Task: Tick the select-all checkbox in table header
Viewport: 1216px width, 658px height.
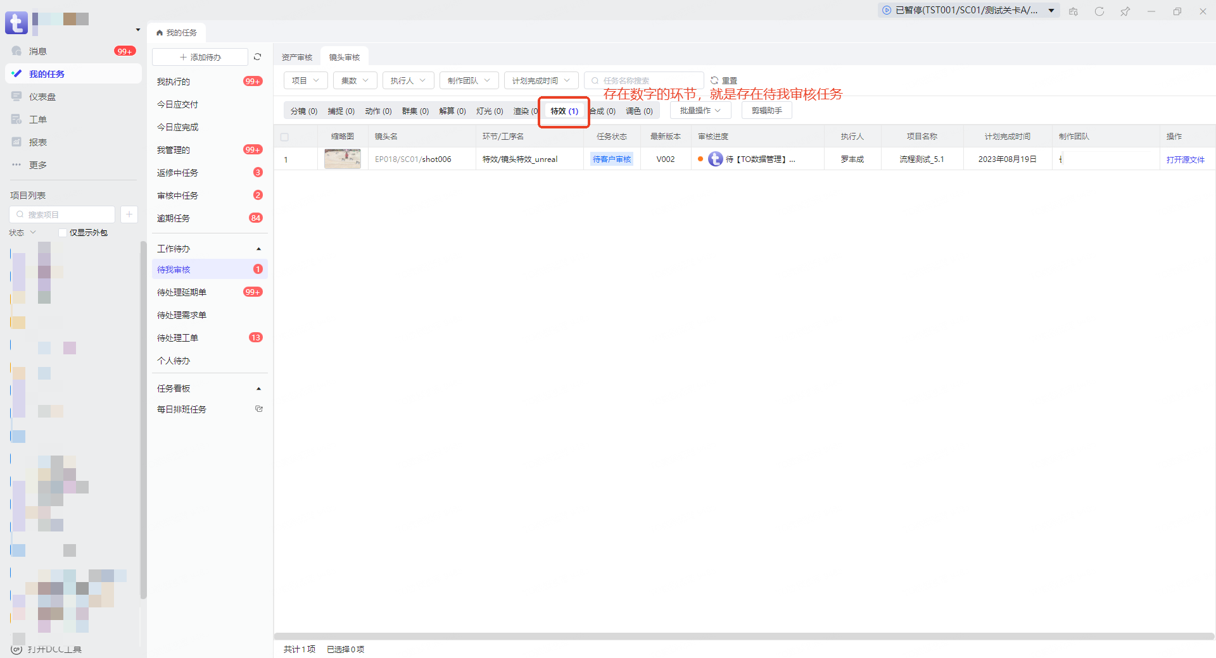Action: pyautogui.click(x=284, y=137)
